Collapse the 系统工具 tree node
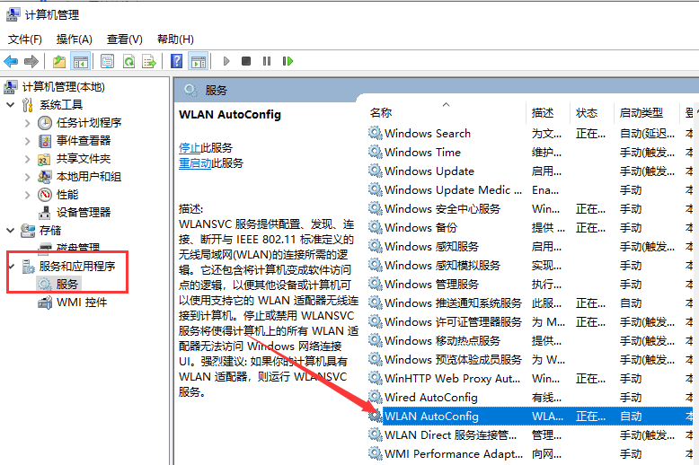Image resolution: width=699 pixels, height=465 pixels. click(x=11, y=105)
